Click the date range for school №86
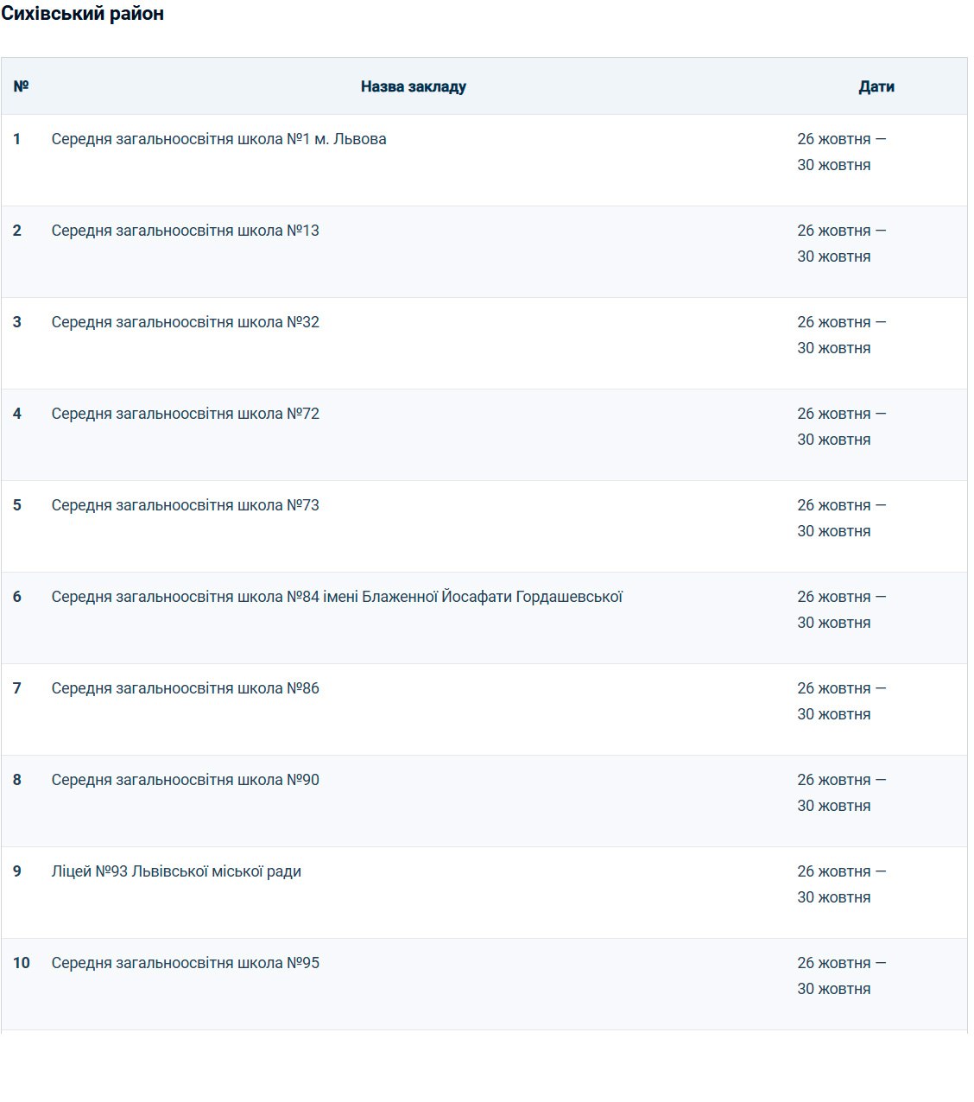 coord(842,701)
